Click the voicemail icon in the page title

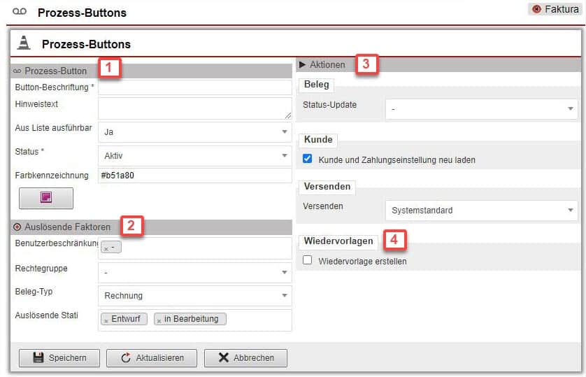[x=20, y=13]
